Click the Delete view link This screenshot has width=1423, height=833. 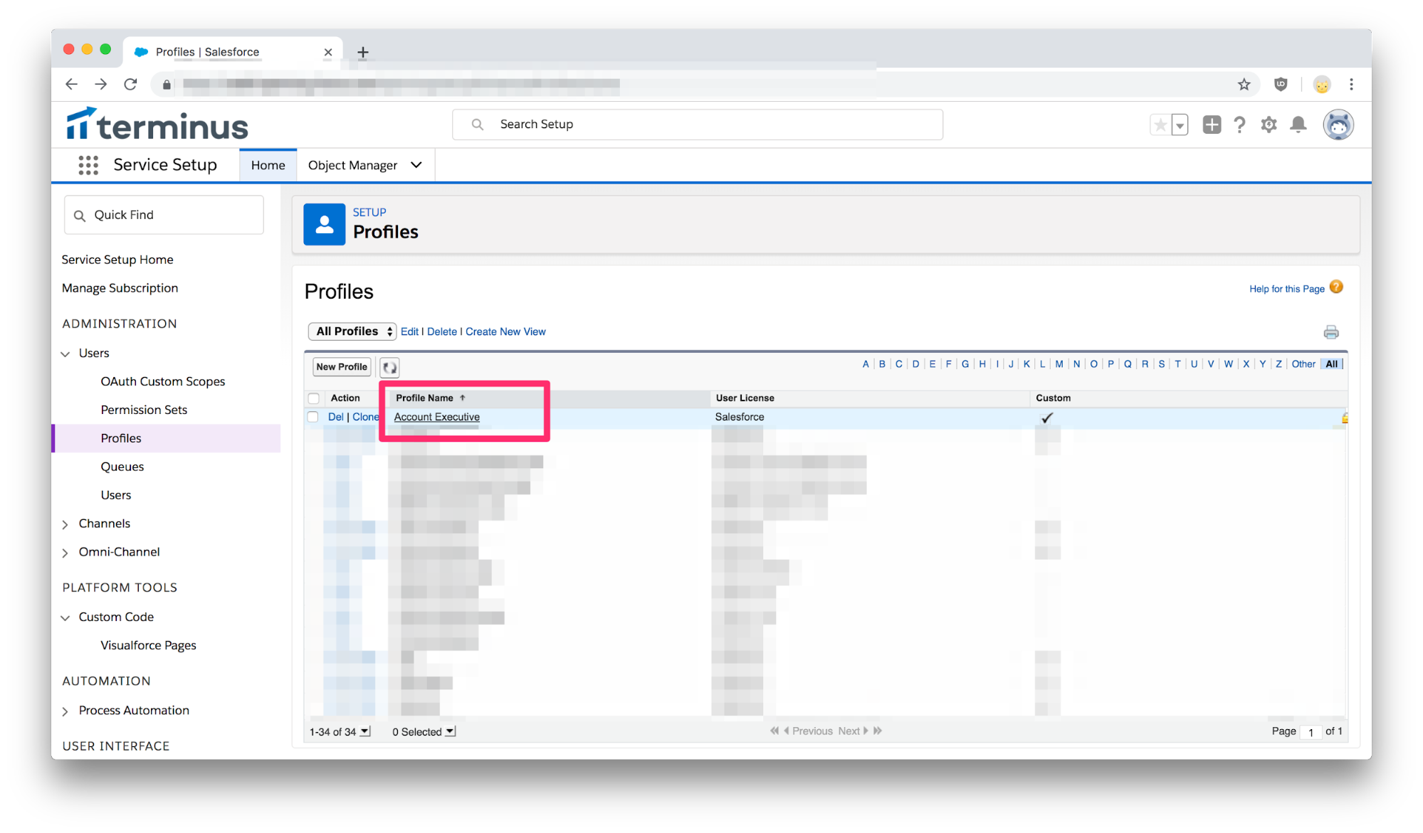click(x=442, y=331)
